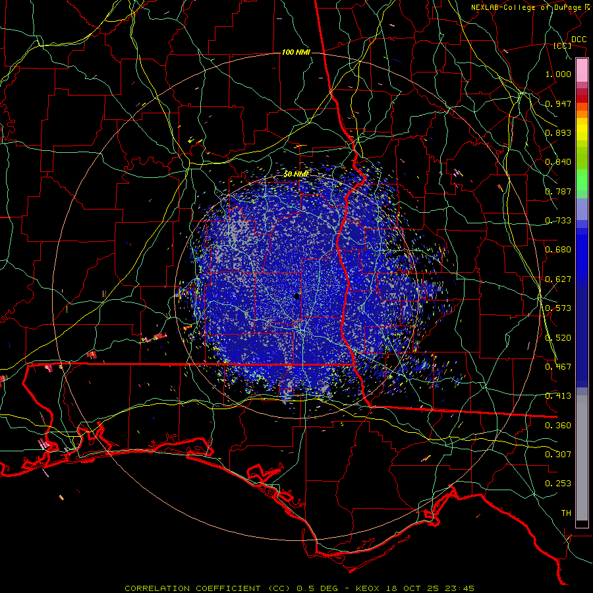Image resolution: width=593 pixels, height=593 pixels.
Task: Select the 0.360 legend value
Action: (x=558, y=426)
